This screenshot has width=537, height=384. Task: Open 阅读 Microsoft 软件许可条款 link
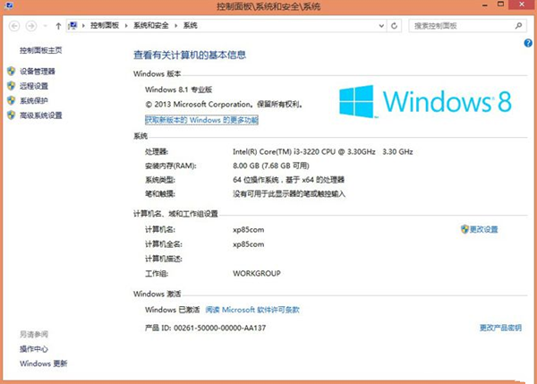252,310
